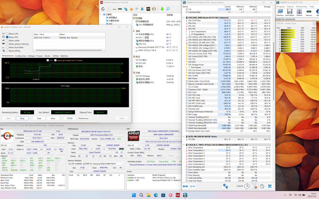
Task: Enable the Stress CPU checkbox
Action: tap(7, 34)
